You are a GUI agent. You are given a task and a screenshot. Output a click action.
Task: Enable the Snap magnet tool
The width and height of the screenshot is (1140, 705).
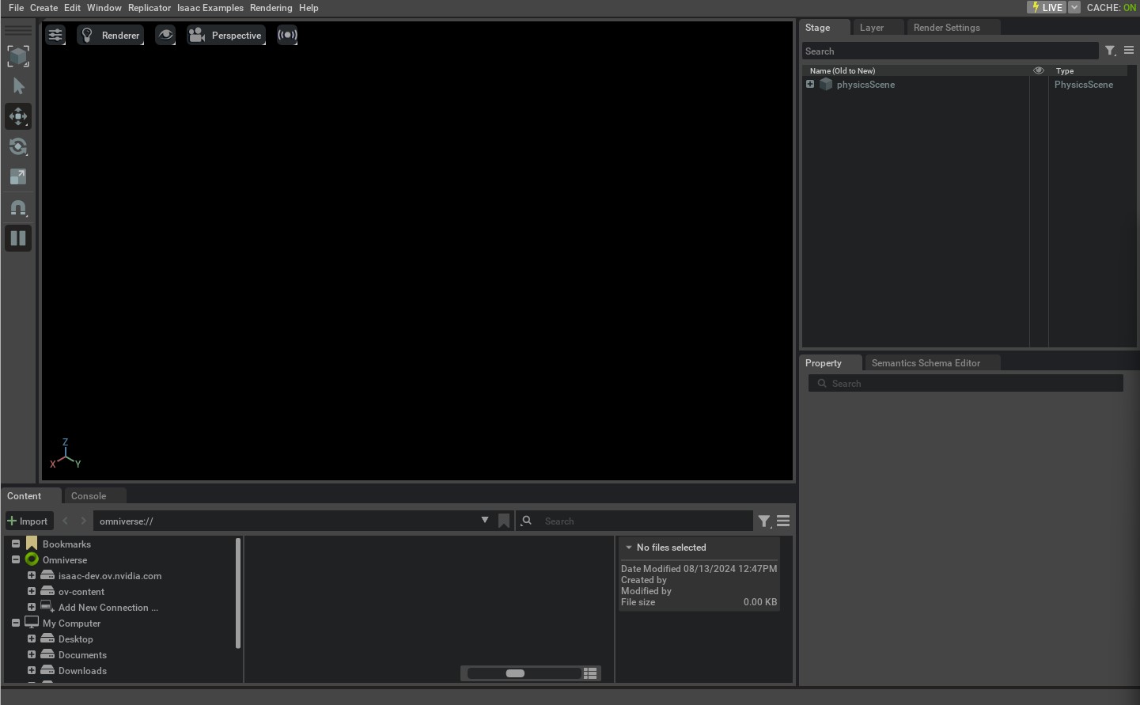pyautogui.click(x=18, y=207)
